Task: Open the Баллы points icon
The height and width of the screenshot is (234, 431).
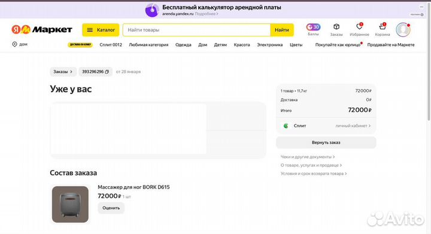Action: pos(313,27)
